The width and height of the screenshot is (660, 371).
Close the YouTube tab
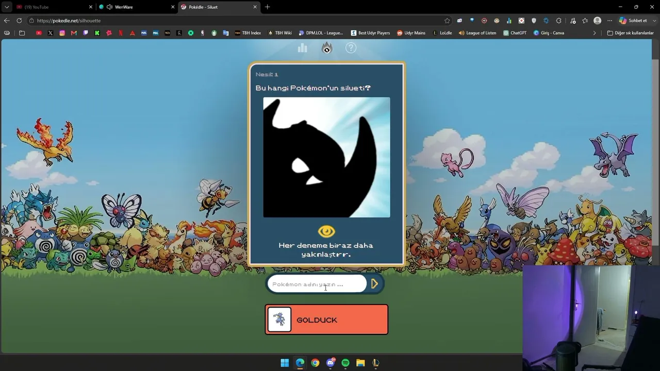(x=91, y=7)
